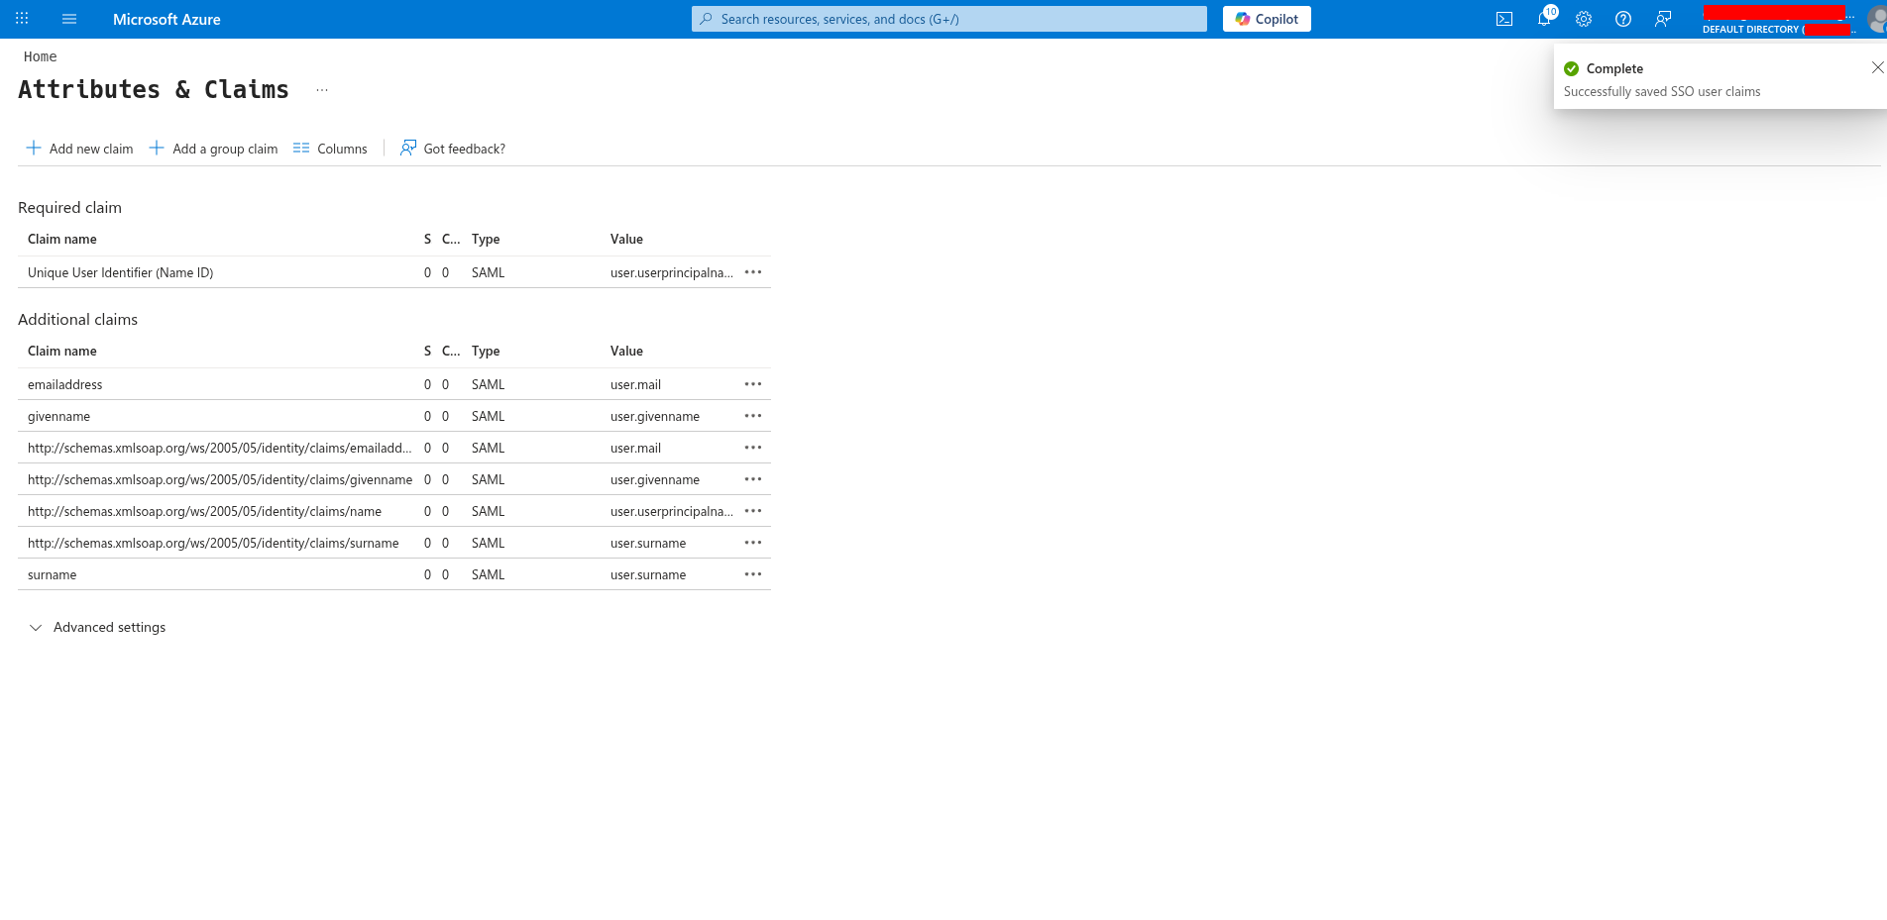Open the Unique User Identifier (Name ID) claim
The image size is (1887, 920).
point(120,272)
